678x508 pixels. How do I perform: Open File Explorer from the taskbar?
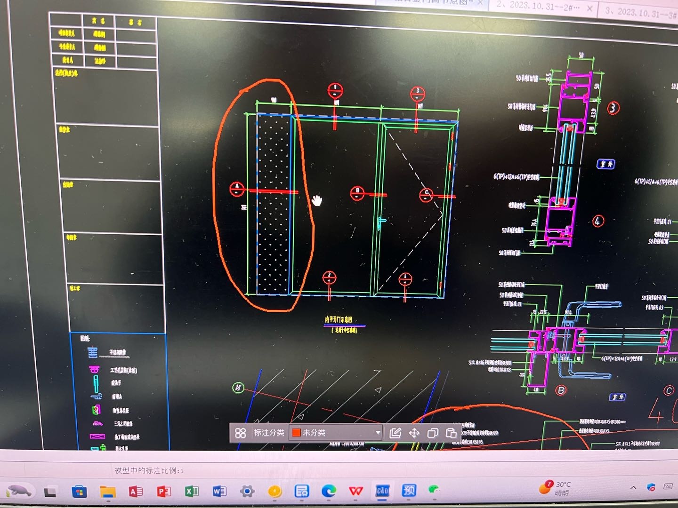click(x=108, y=492)
